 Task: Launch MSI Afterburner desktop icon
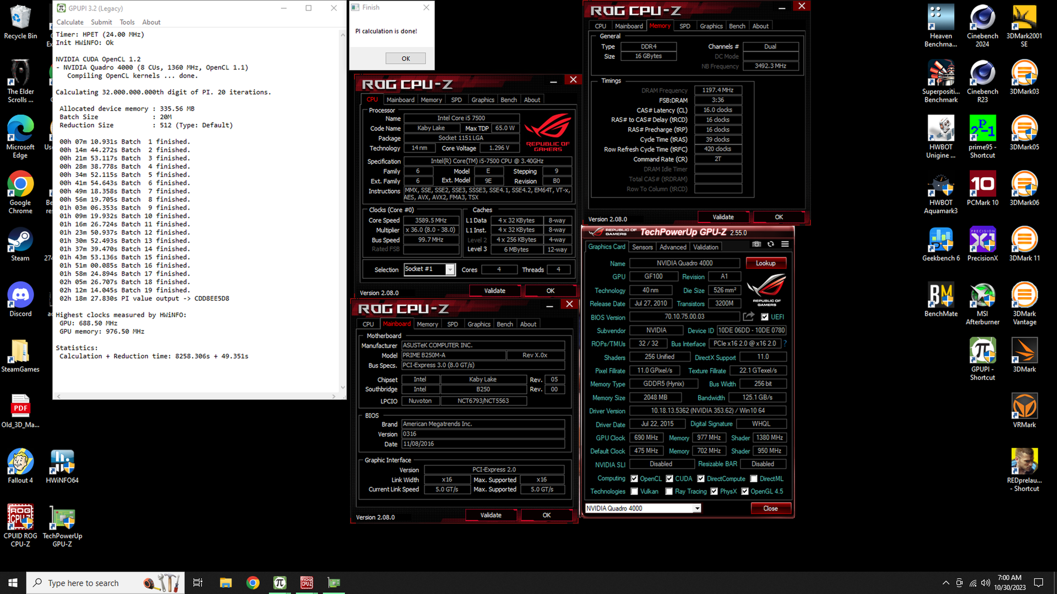tap(983, 304)
